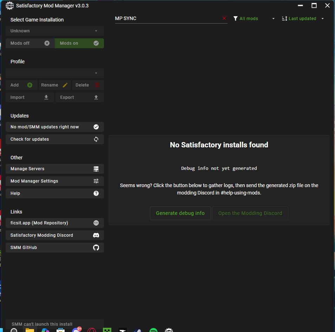The image size is (335, 332).
Task: Click the Updates section heading
Action: click(x=19, y=116)
